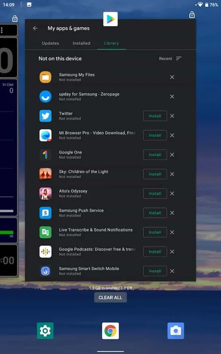221x354 pixels.
Task: Tap the Samsung My Files title text
Action: coord(77,75)
